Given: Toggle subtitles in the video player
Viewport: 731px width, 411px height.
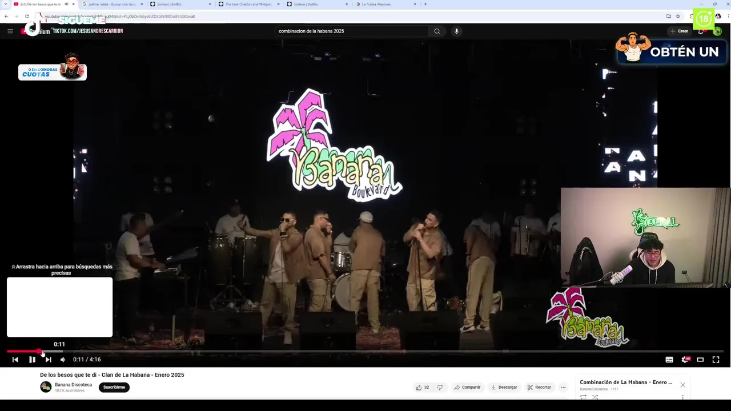Looking at the screenshot, I should point(669,360).
